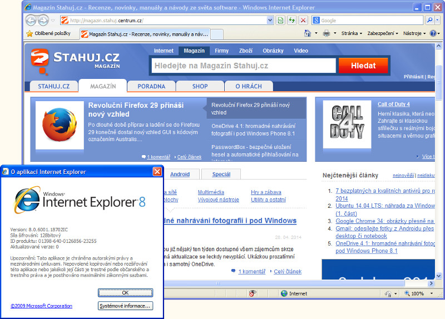445x319 pixels.
Task: Print the page using the printer icon
Action: click(327, 33)
